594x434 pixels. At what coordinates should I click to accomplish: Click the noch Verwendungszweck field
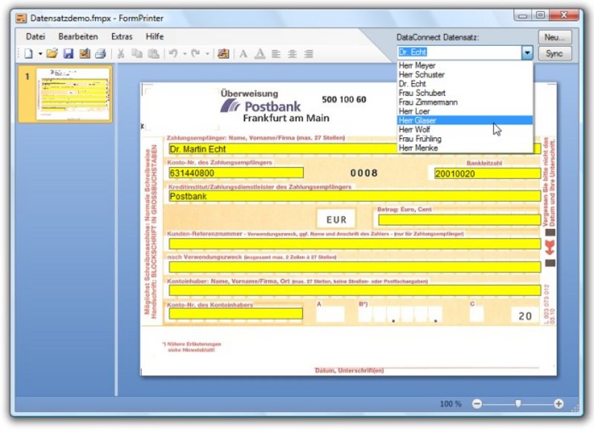pyautogui.click(x=355, y=267)
